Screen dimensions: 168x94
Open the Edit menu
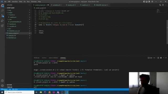coord(9,2)
